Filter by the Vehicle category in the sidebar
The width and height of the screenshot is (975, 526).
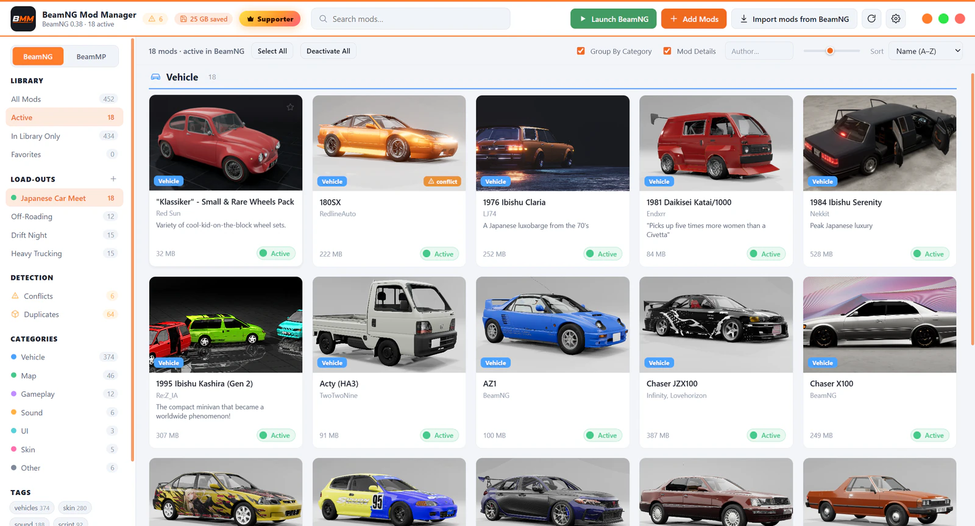click(64, 357)
